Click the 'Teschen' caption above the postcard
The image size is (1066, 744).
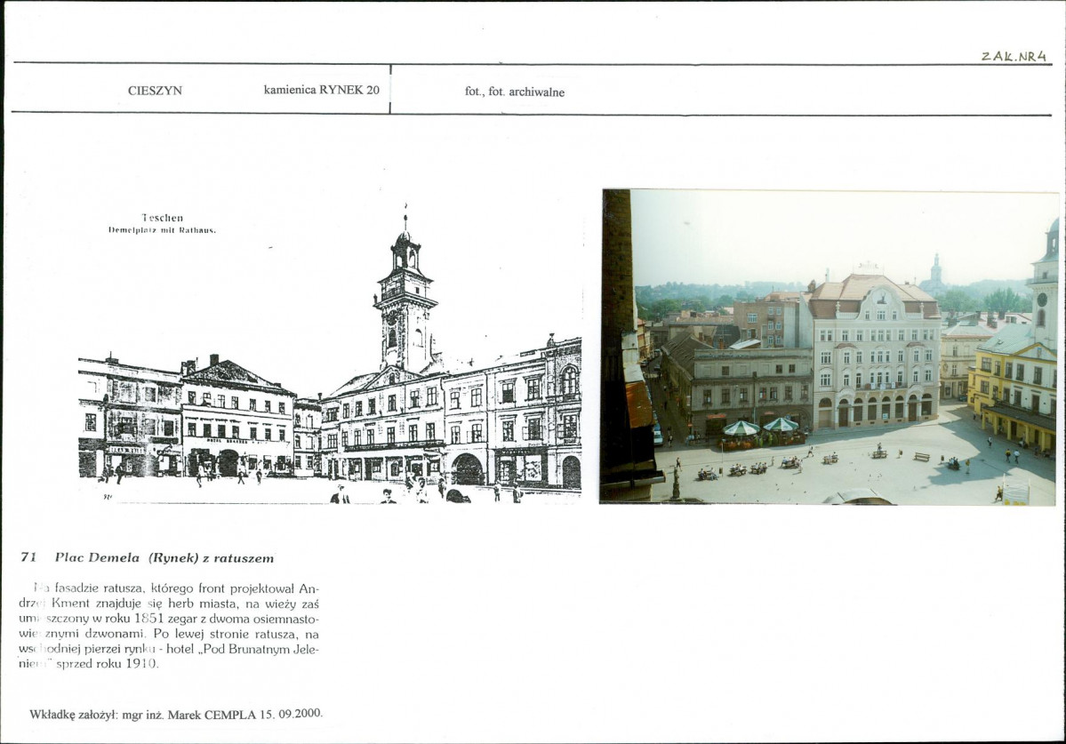[x=162, y=217]
